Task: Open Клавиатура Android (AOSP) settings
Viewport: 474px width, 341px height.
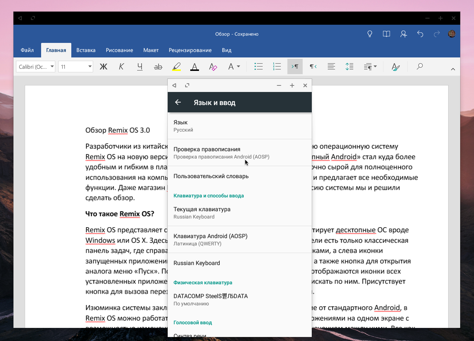Action: coord(240,240)
